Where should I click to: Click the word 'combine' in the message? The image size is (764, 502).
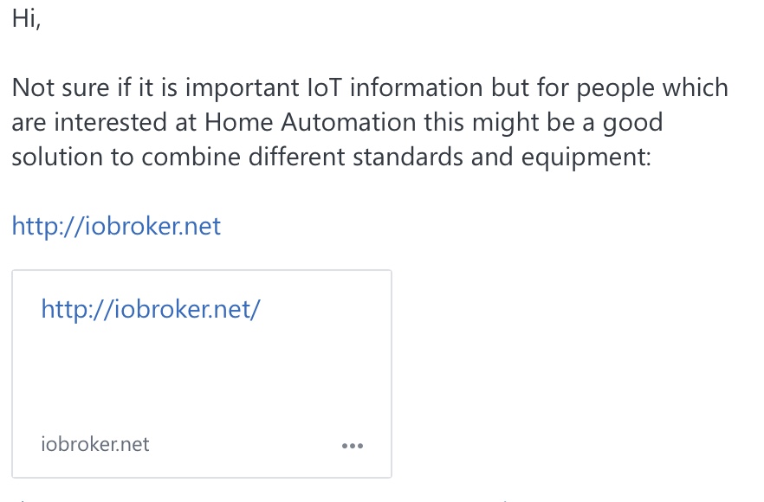point(191,158)
